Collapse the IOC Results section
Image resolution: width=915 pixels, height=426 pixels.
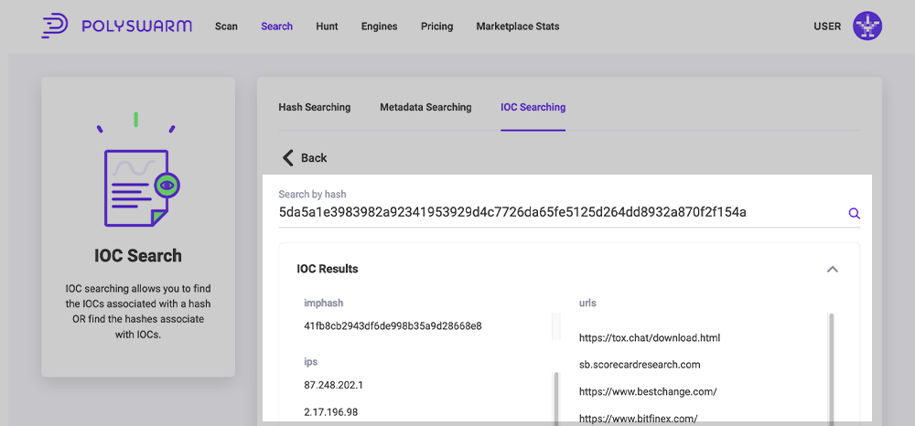pos(833,270)
